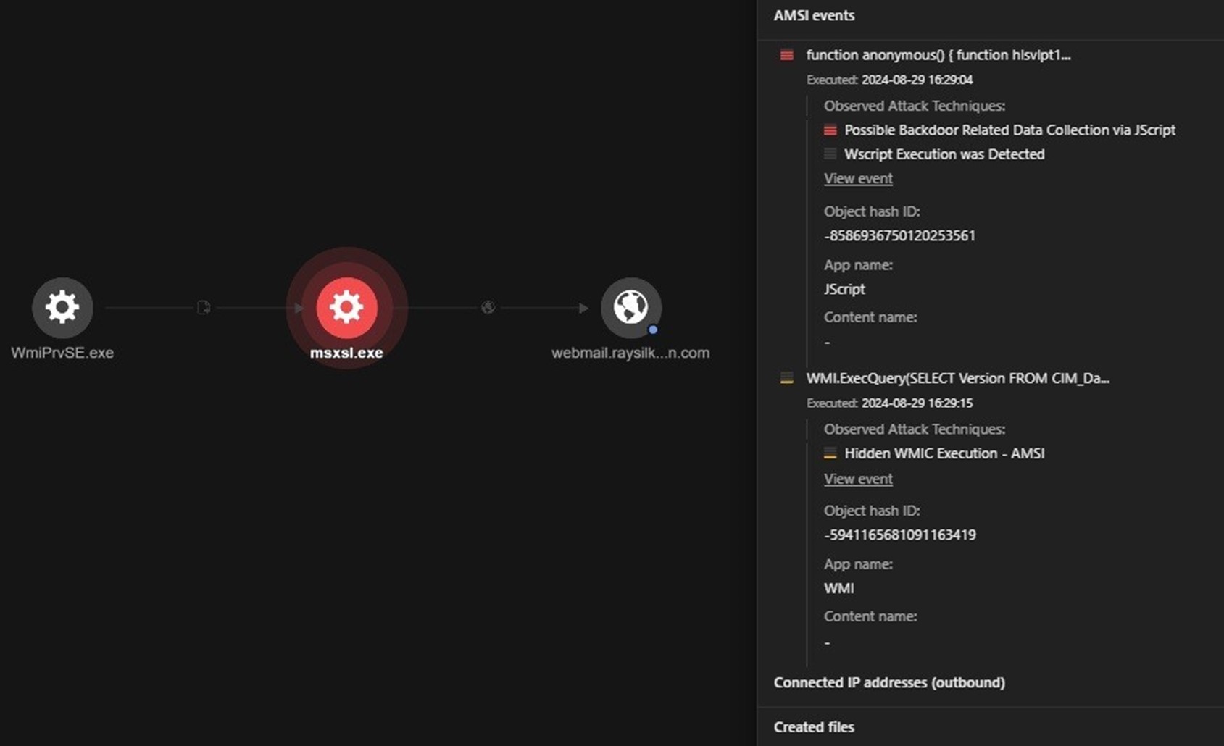Click yellow severity icon beside WMI.ExecQuery event
This screenshot has height=746, width=1224.
[x=786, y=378]
